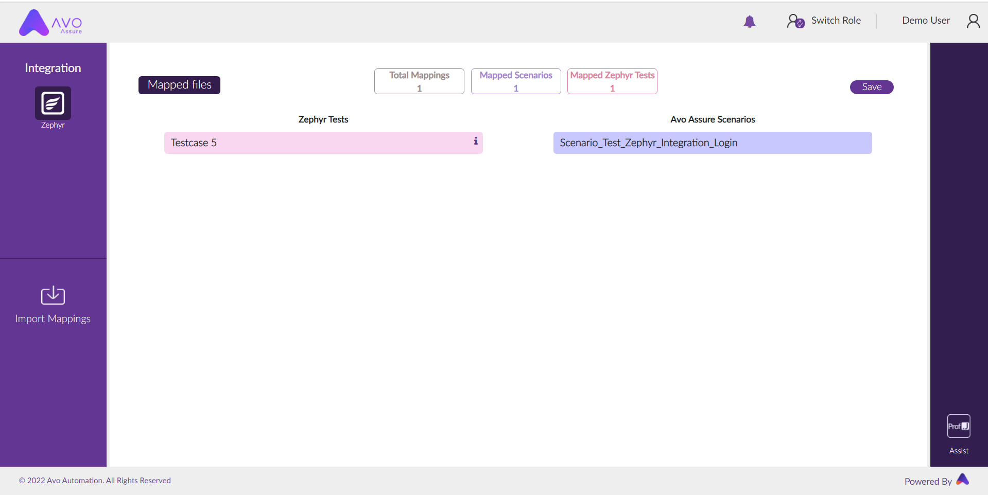
Task: Click the Avo Assure logo
Action: coord(50,23)
